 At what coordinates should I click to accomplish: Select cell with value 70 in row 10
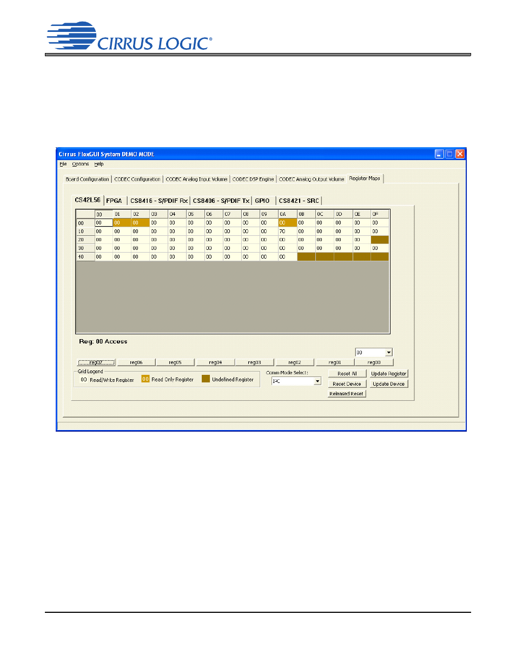pyautogui.click(x=288, y=232)
